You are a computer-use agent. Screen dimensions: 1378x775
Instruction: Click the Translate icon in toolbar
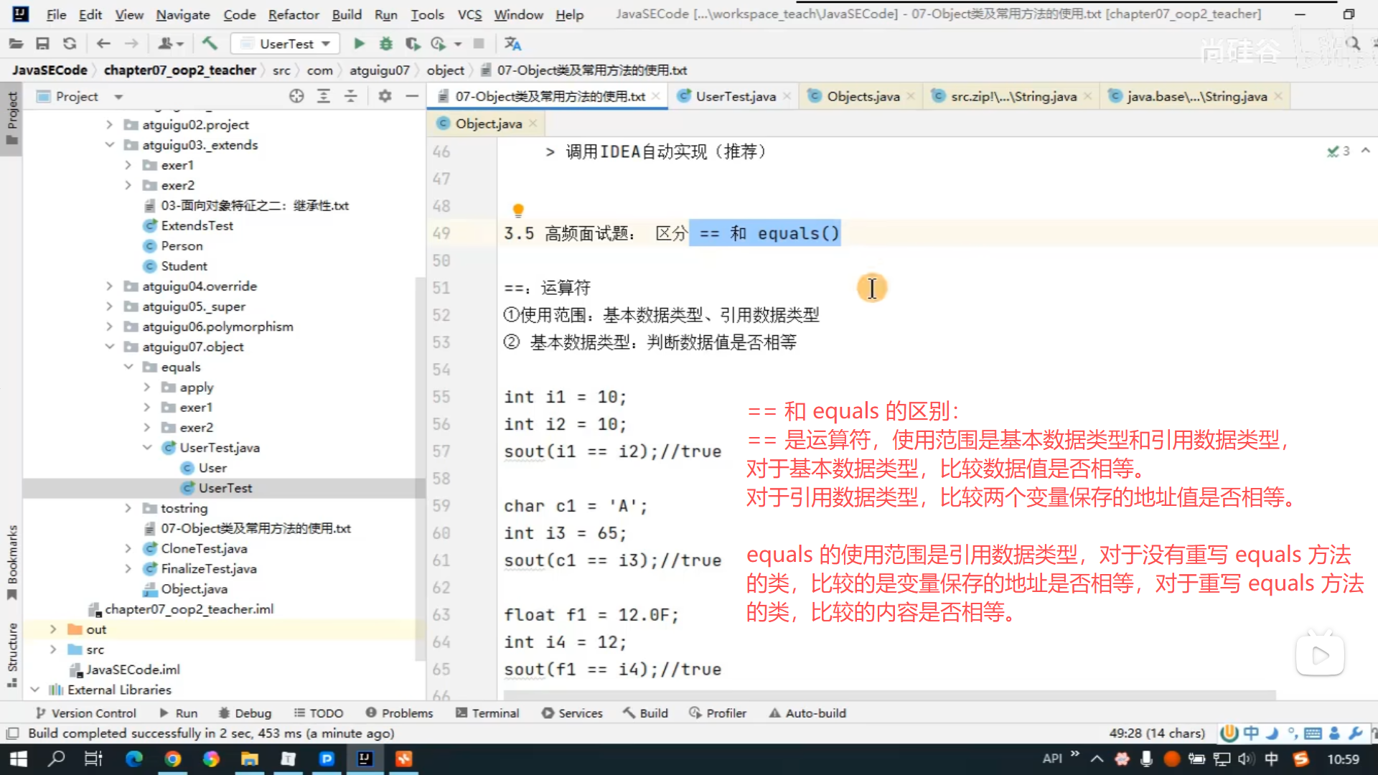(x=512, y=44)
